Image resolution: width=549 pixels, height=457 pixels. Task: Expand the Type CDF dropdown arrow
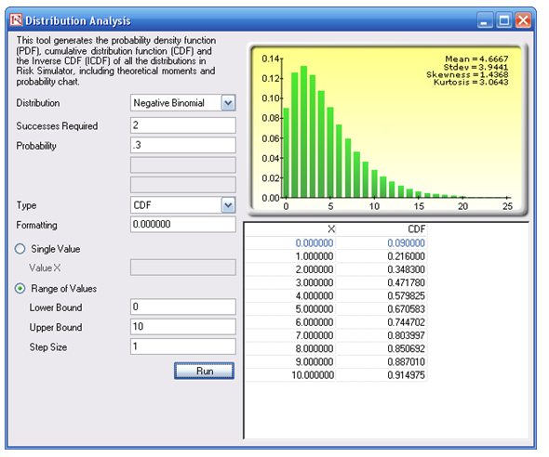[228, 205]
